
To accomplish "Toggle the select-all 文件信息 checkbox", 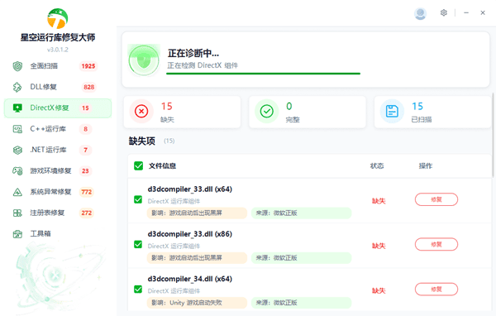I will click(139, 165).
